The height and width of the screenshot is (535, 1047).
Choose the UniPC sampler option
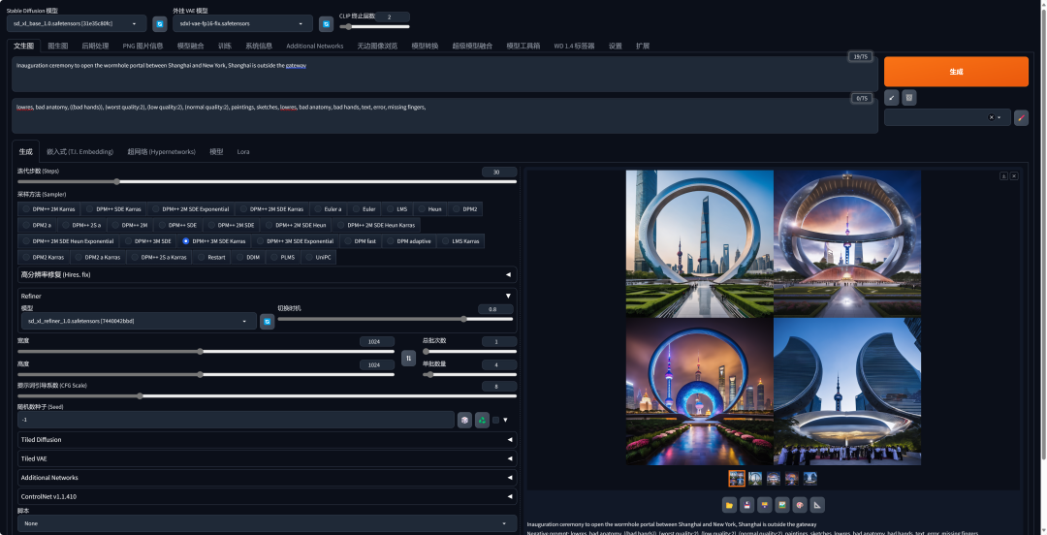(x=321, y=257)
